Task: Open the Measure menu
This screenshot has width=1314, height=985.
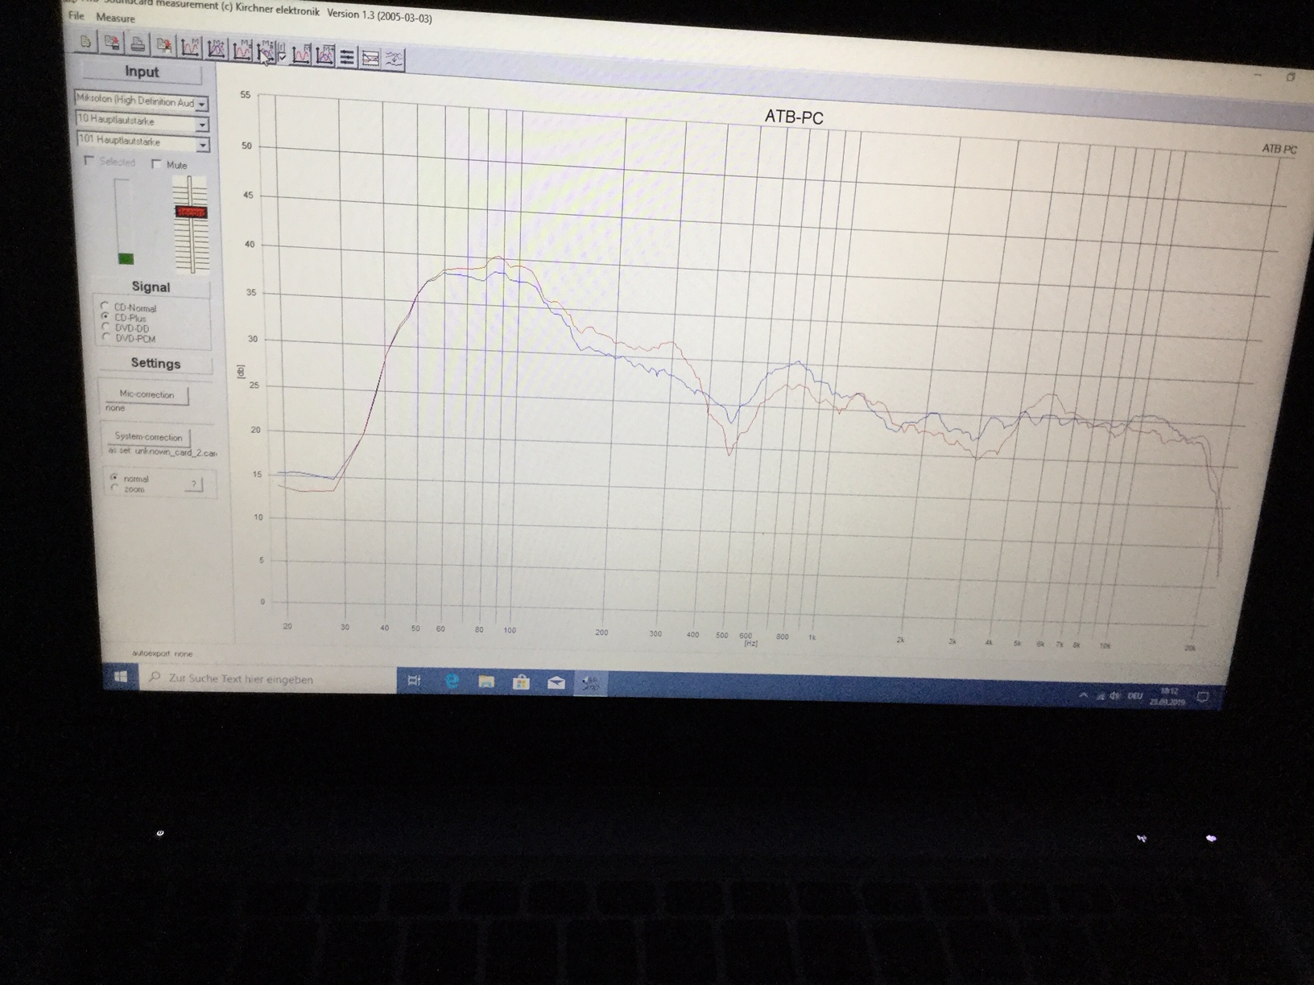Action: point(115,17)
